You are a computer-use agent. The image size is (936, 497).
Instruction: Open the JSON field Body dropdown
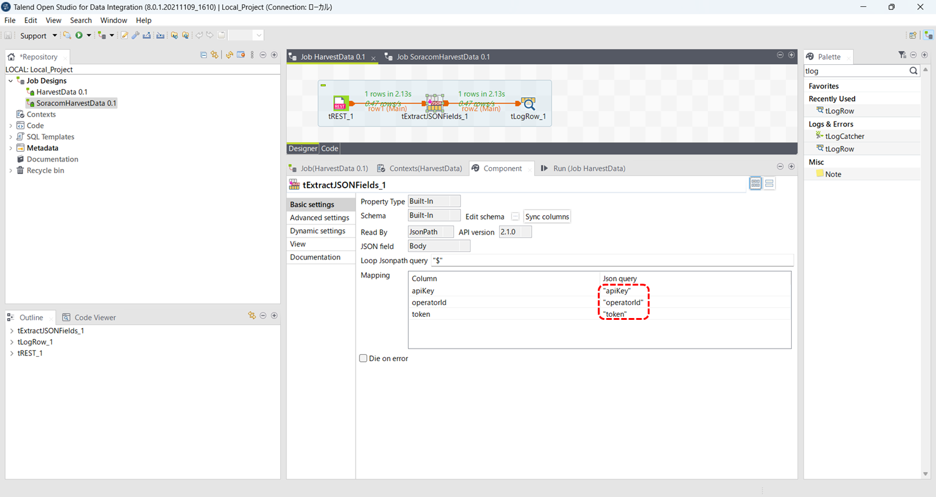pos(439,246)
